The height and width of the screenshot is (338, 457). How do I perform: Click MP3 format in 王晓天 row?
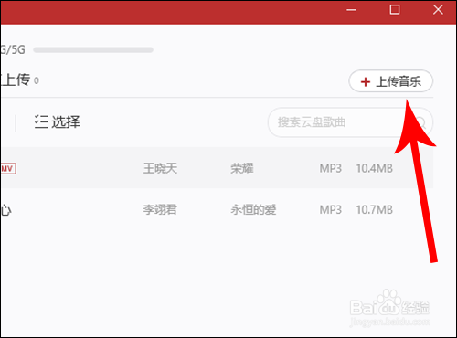tap(331, 168)
